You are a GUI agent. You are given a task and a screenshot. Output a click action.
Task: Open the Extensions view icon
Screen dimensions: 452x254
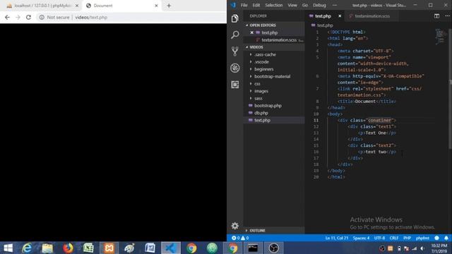235,85
